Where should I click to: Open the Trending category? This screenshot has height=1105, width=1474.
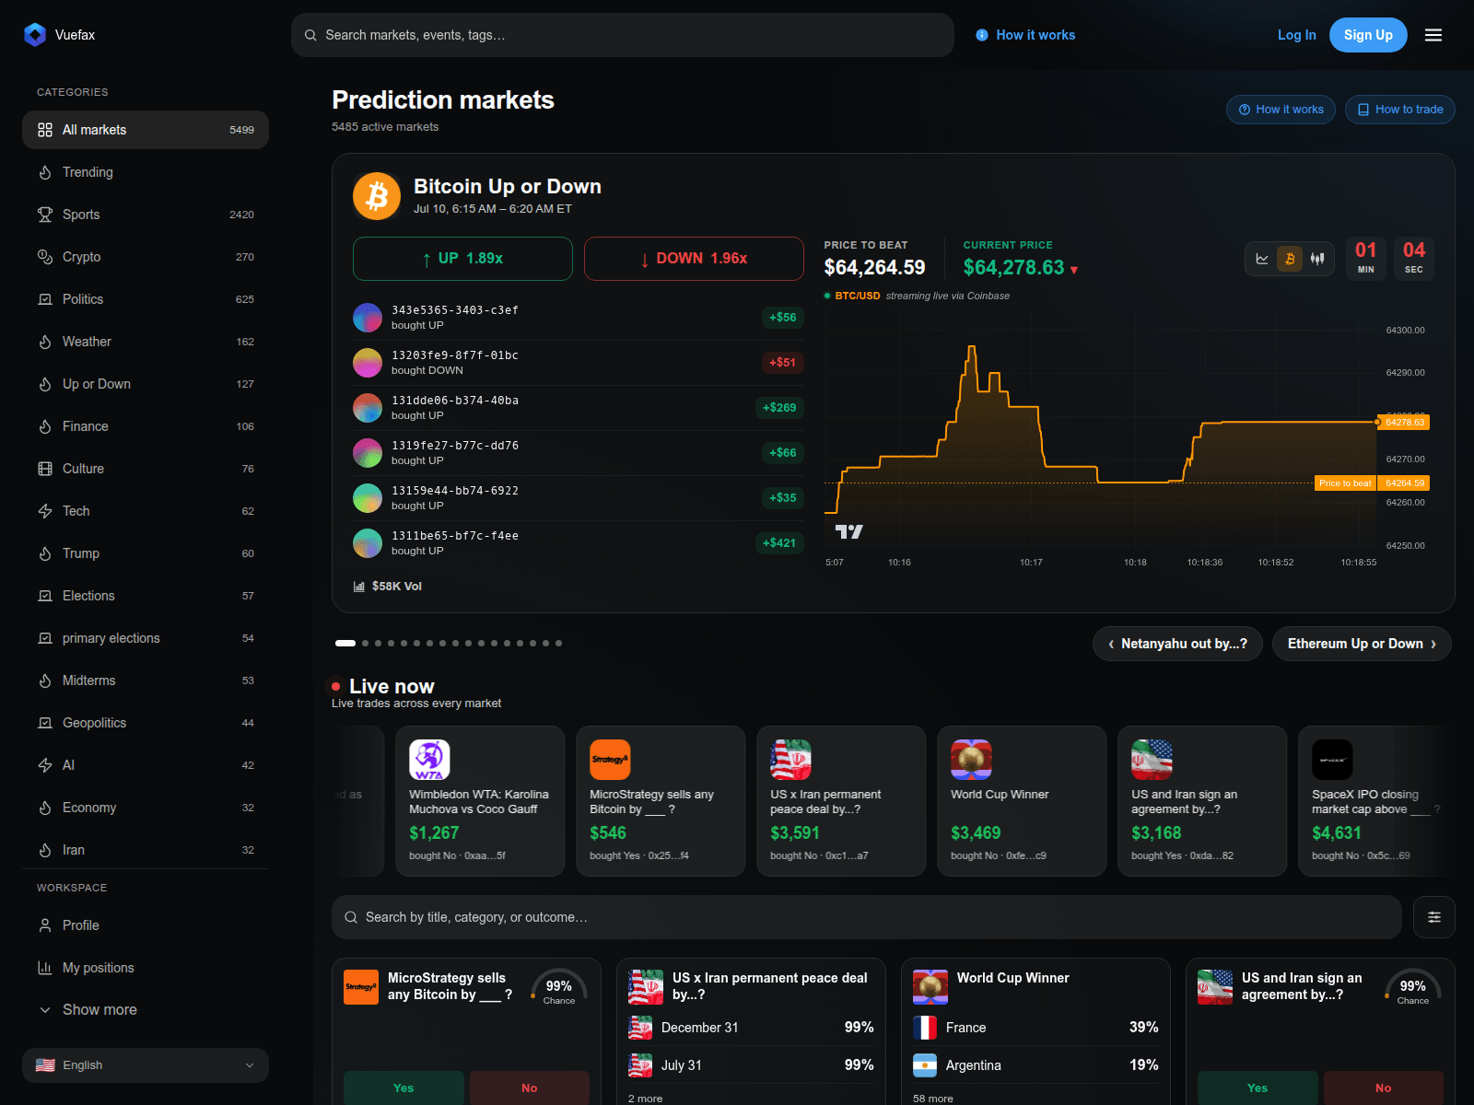pyautogui.click(x=146, y=172)
